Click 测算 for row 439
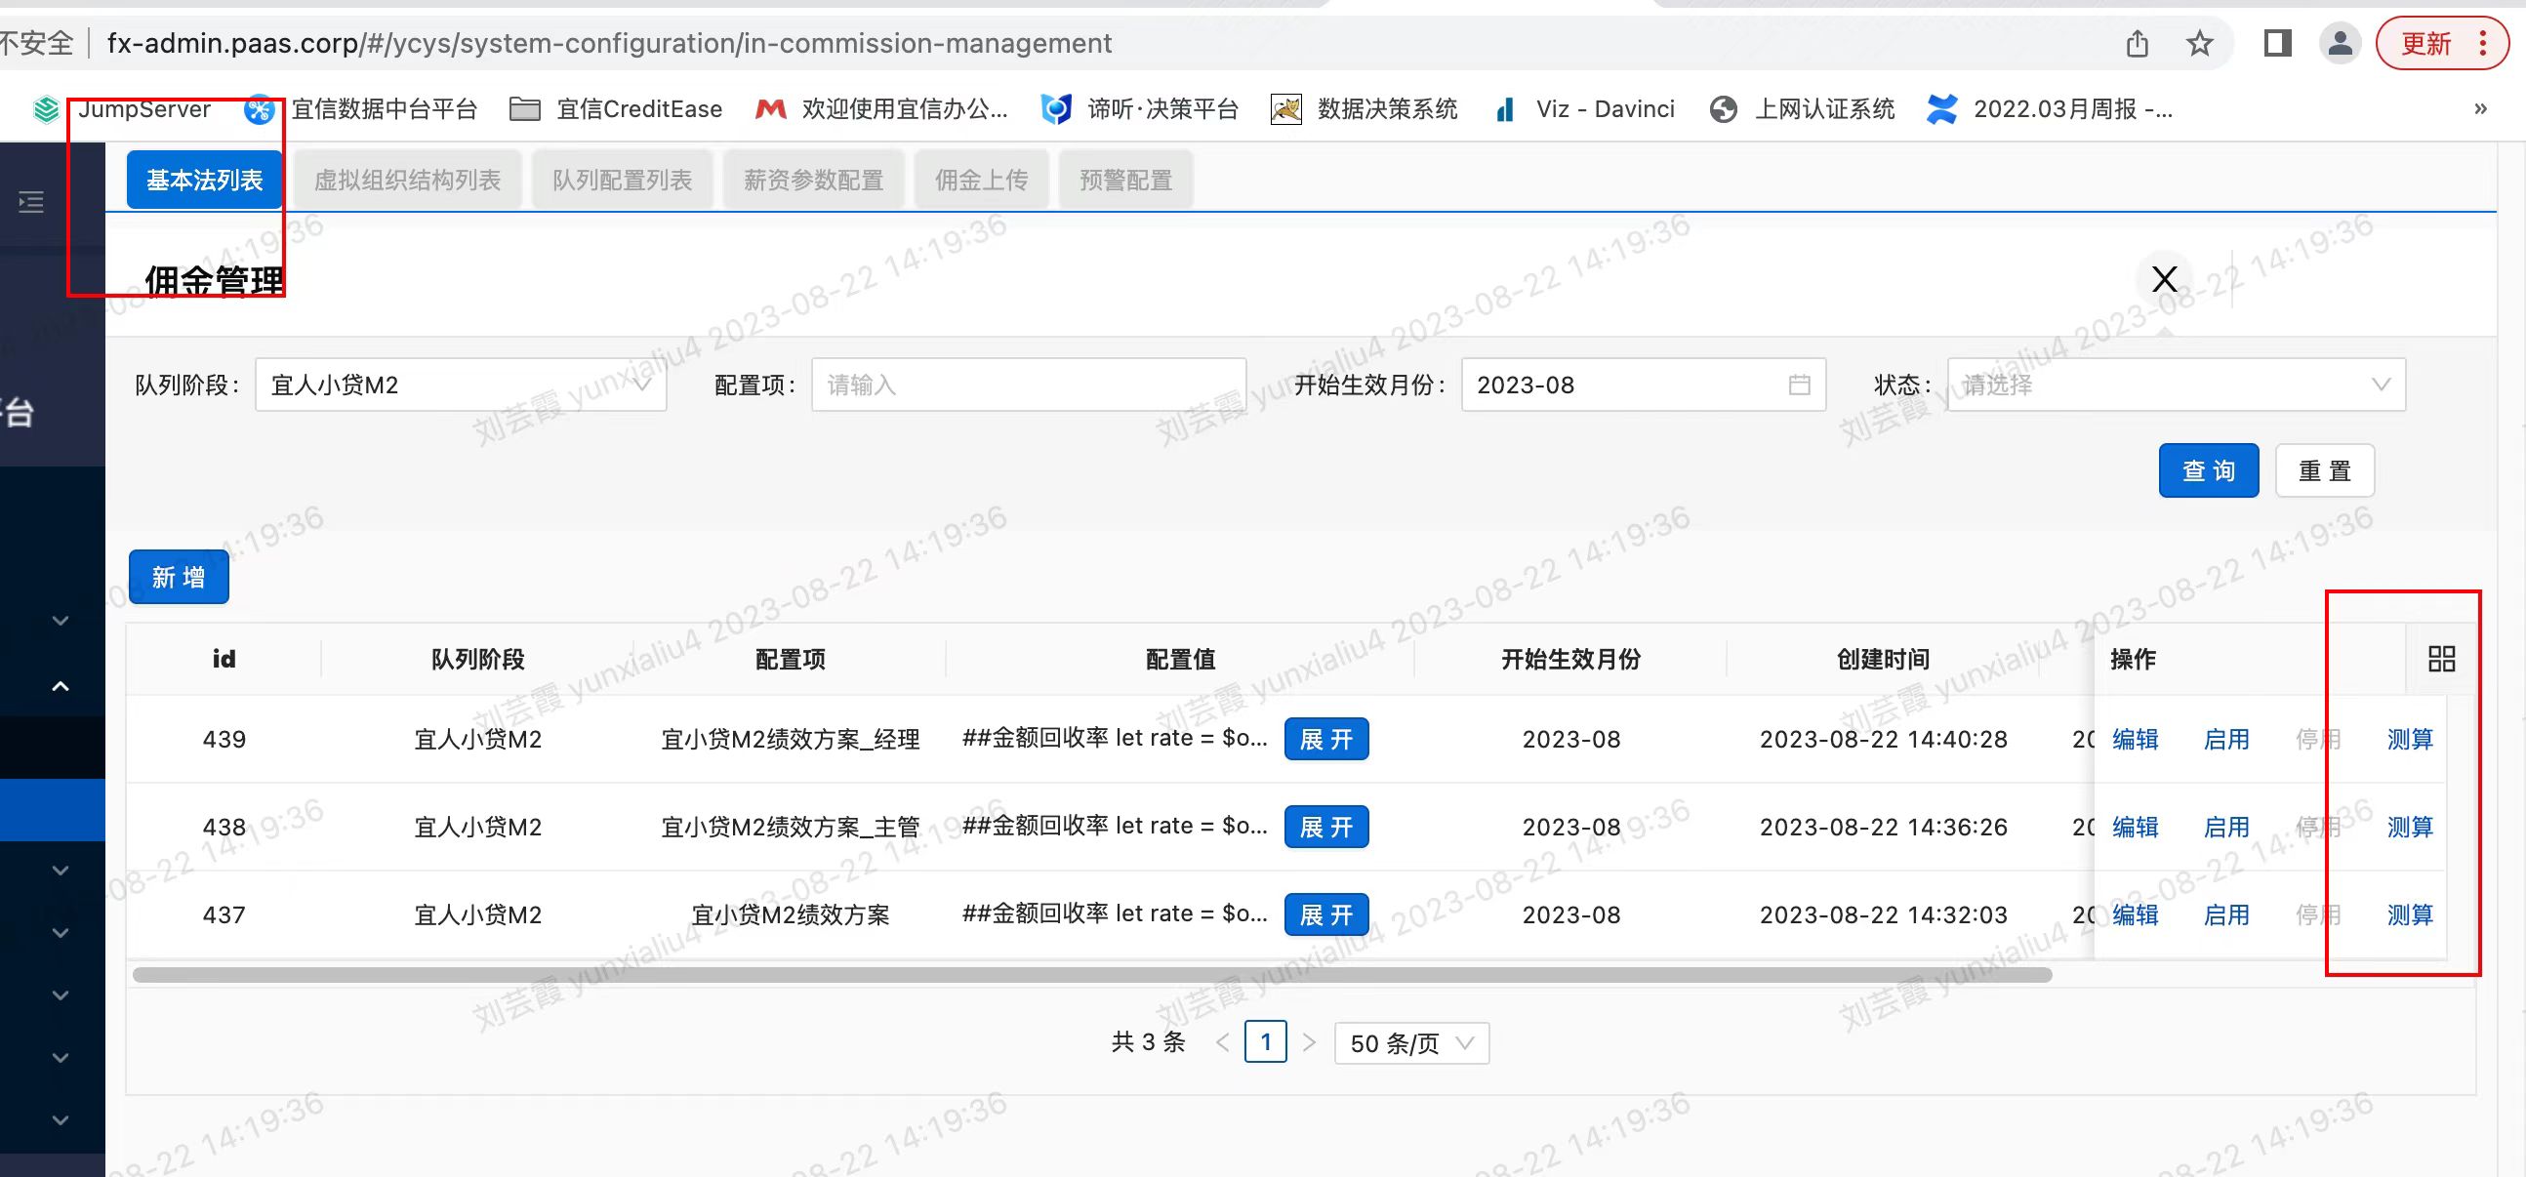This screenshot has width=2526, height=1177. (x=2409, y=740)
